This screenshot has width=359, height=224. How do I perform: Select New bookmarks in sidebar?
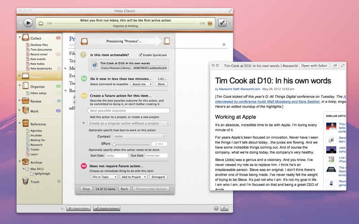click(41, 69)
